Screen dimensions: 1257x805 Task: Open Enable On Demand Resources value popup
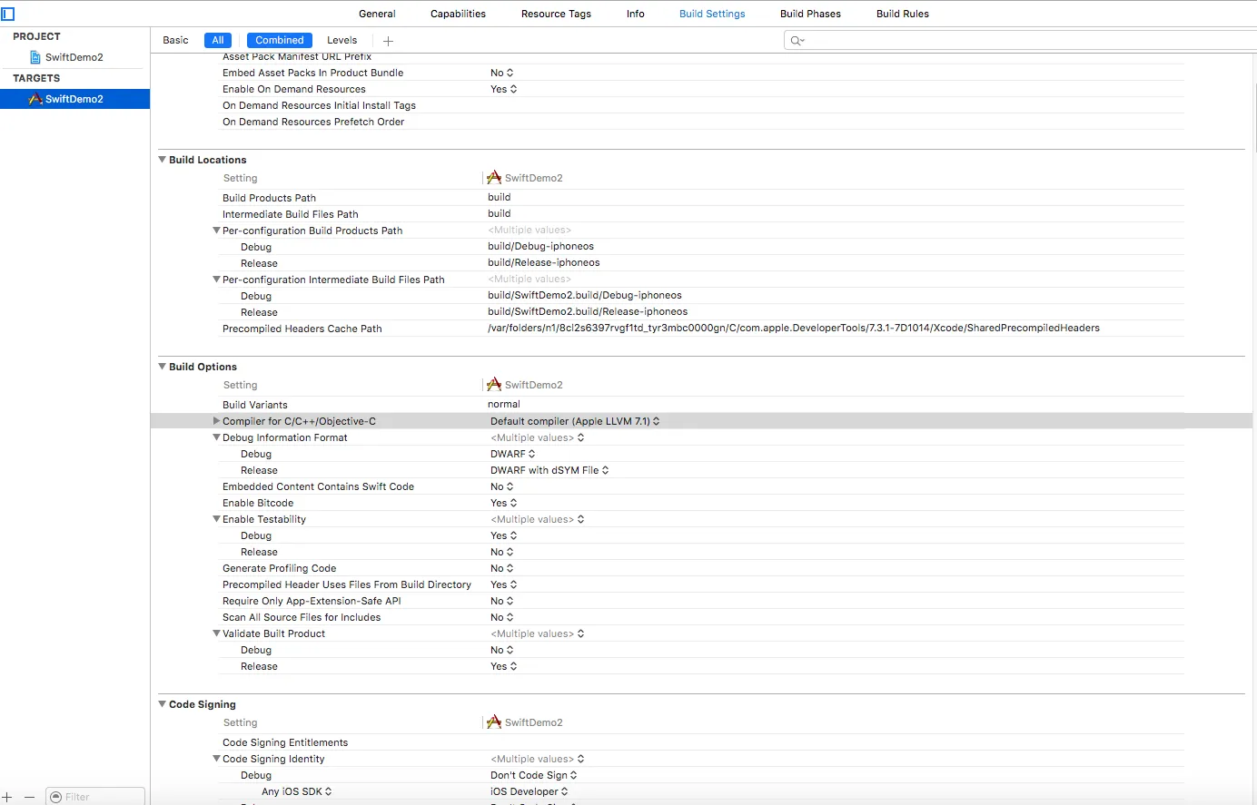pyautogui.click(x=504, y=89)
